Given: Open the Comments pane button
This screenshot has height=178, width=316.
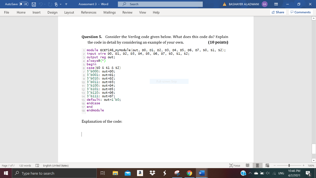Looking at the screenshot, I should click(301, 12).
